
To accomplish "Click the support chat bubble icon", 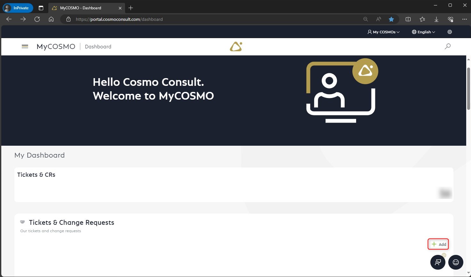I will click(x=437, y=262).
